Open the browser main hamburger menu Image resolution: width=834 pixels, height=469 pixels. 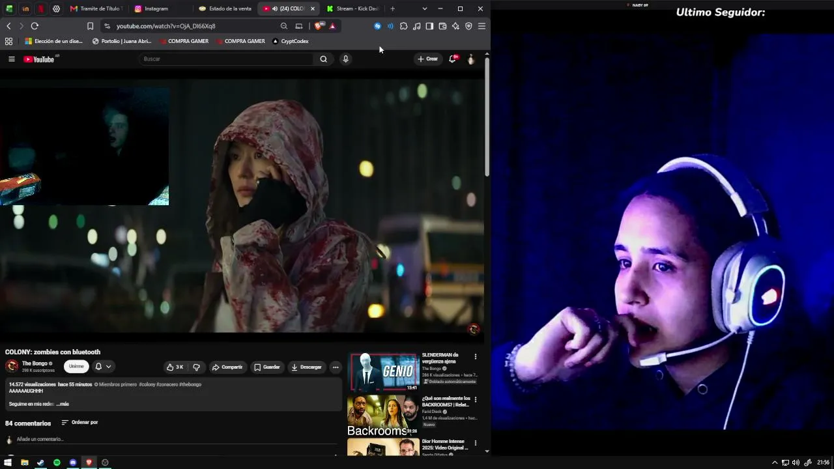(482, 26)
